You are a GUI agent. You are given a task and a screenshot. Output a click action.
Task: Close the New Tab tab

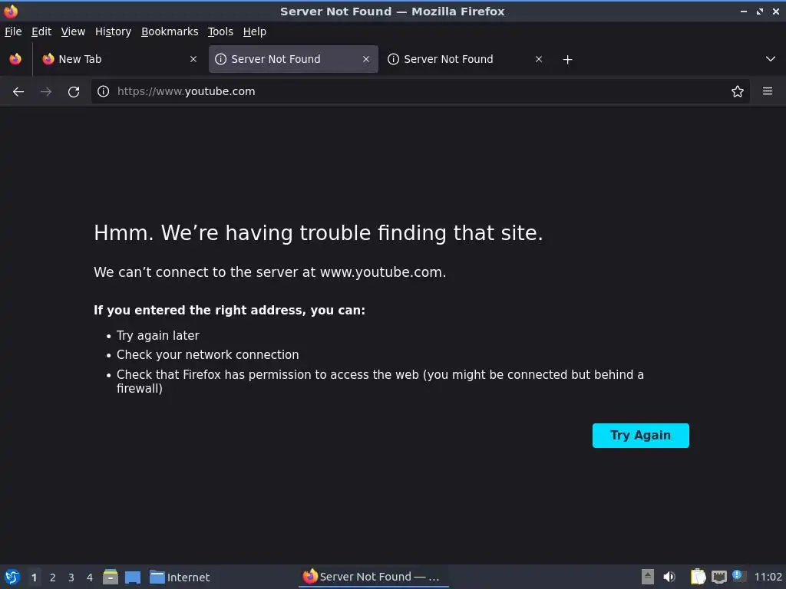(193, 59)
